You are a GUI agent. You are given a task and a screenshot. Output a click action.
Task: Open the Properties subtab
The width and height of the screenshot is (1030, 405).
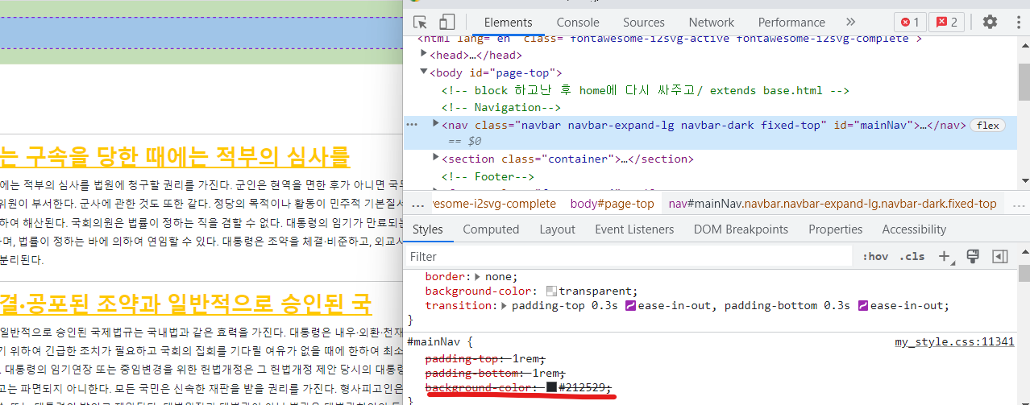click(836, 229)
